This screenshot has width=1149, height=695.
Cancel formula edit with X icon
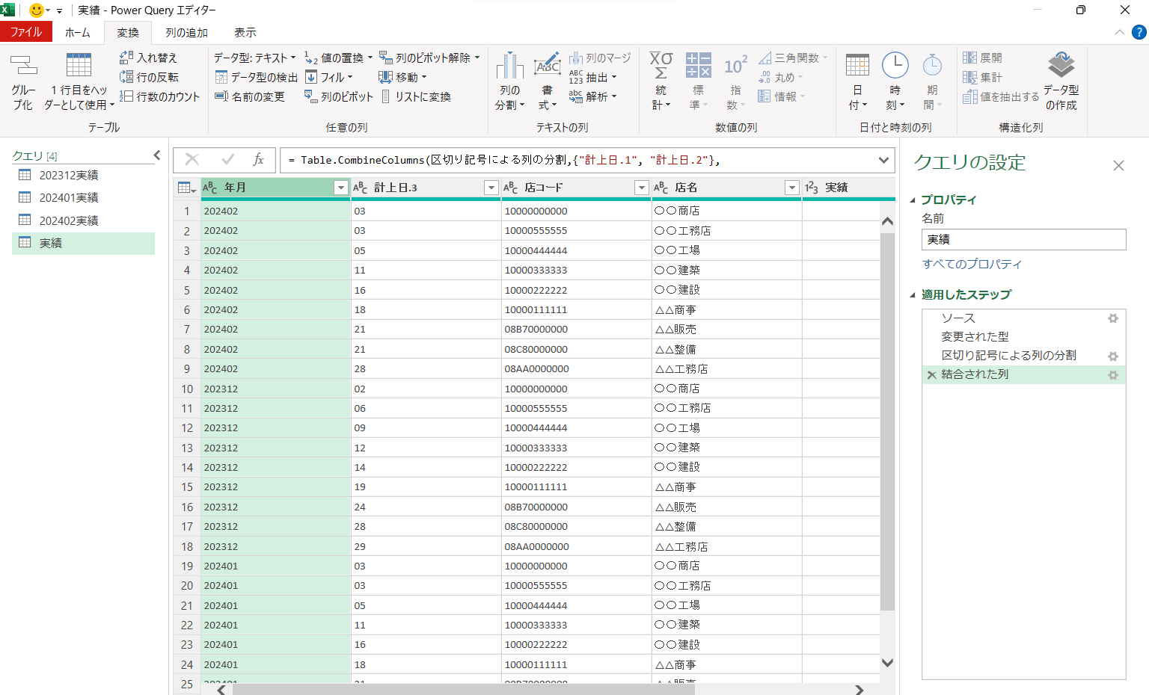[x=192, y=159]
